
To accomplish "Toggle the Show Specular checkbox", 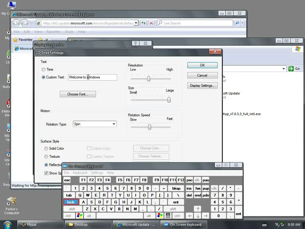I will [x=46, y=173].
